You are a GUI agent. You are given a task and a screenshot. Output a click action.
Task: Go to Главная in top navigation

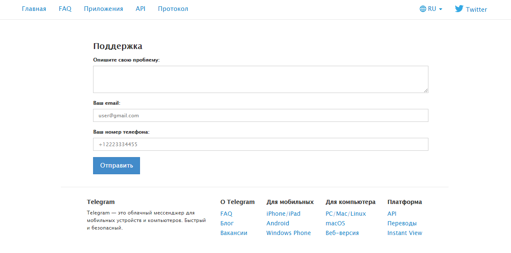pos(34,9)
